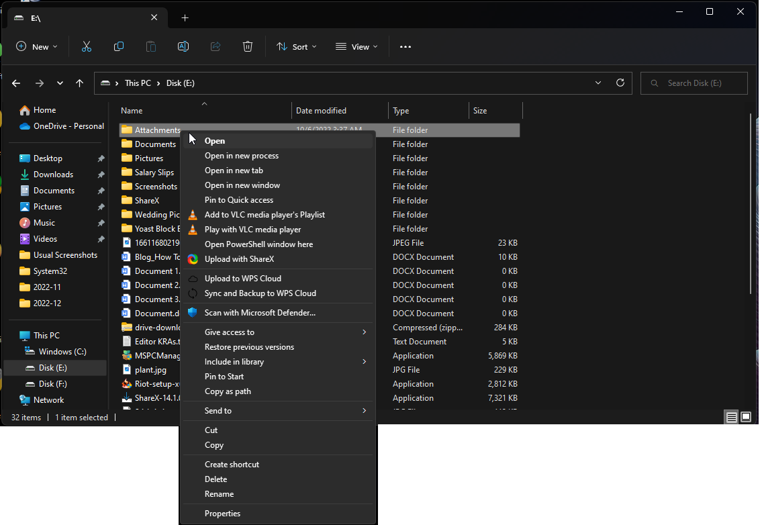Open Downloads in Quick access
Image resolution: width=760 pixels, height=525 pixels.
pyautogui.click(x=46, y=175)
